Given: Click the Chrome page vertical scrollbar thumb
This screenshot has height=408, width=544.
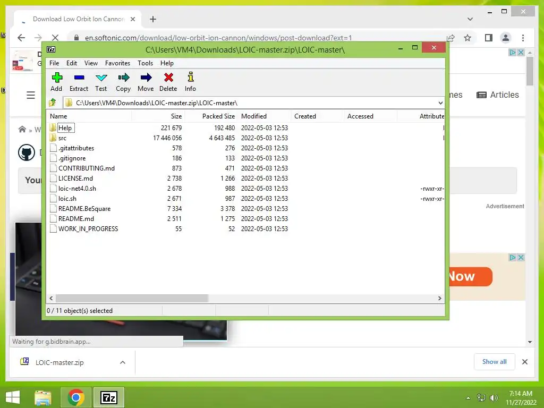Looking at the screenshot, I should click(x=530, y=71).
